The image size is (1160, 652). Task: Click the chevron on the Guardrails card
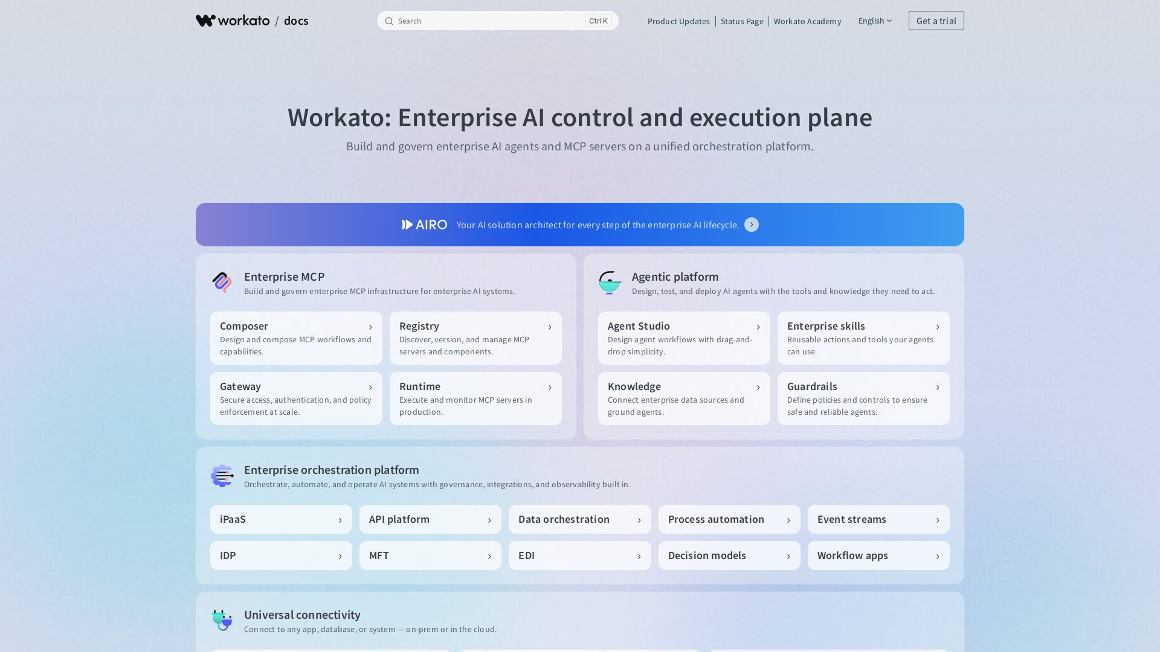[938, 388]
